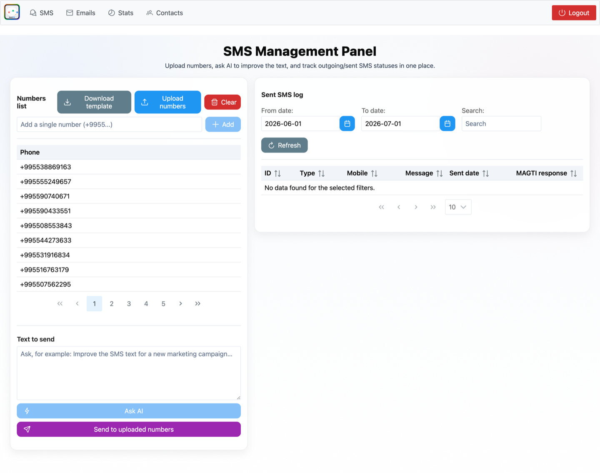The height and width of the screenshot is (473, 600).
Task: Go to last page in SMS log
Action: (433, 207)
